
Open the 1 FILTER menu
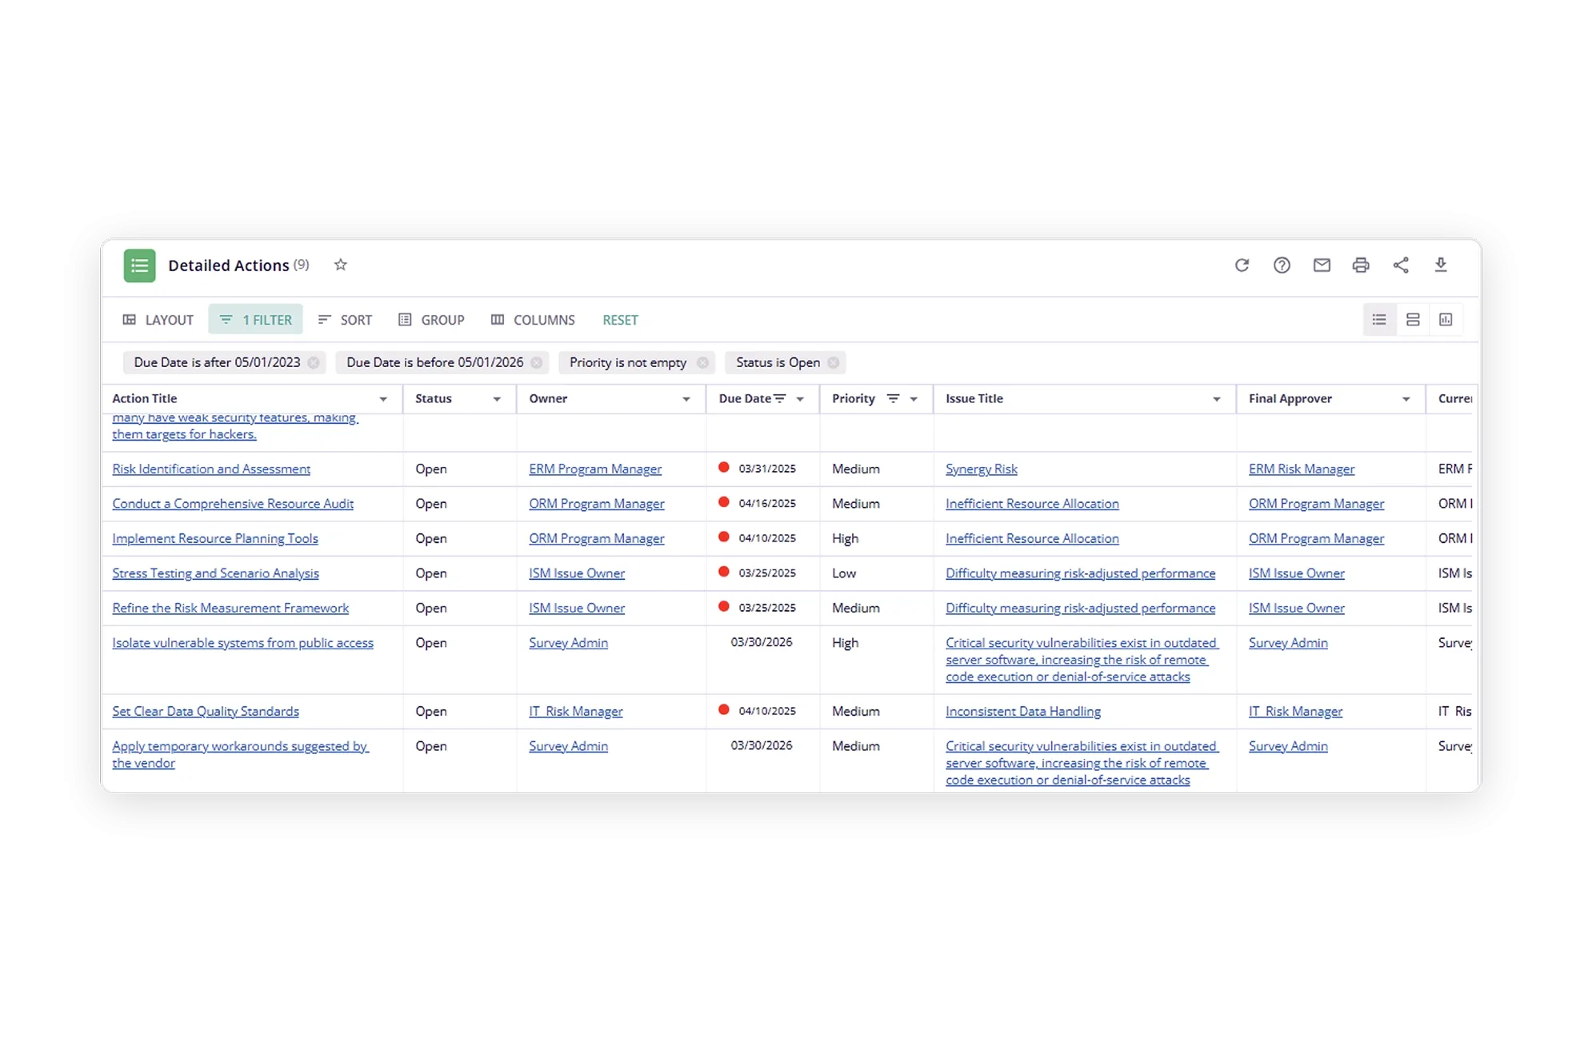pos(256,320)
